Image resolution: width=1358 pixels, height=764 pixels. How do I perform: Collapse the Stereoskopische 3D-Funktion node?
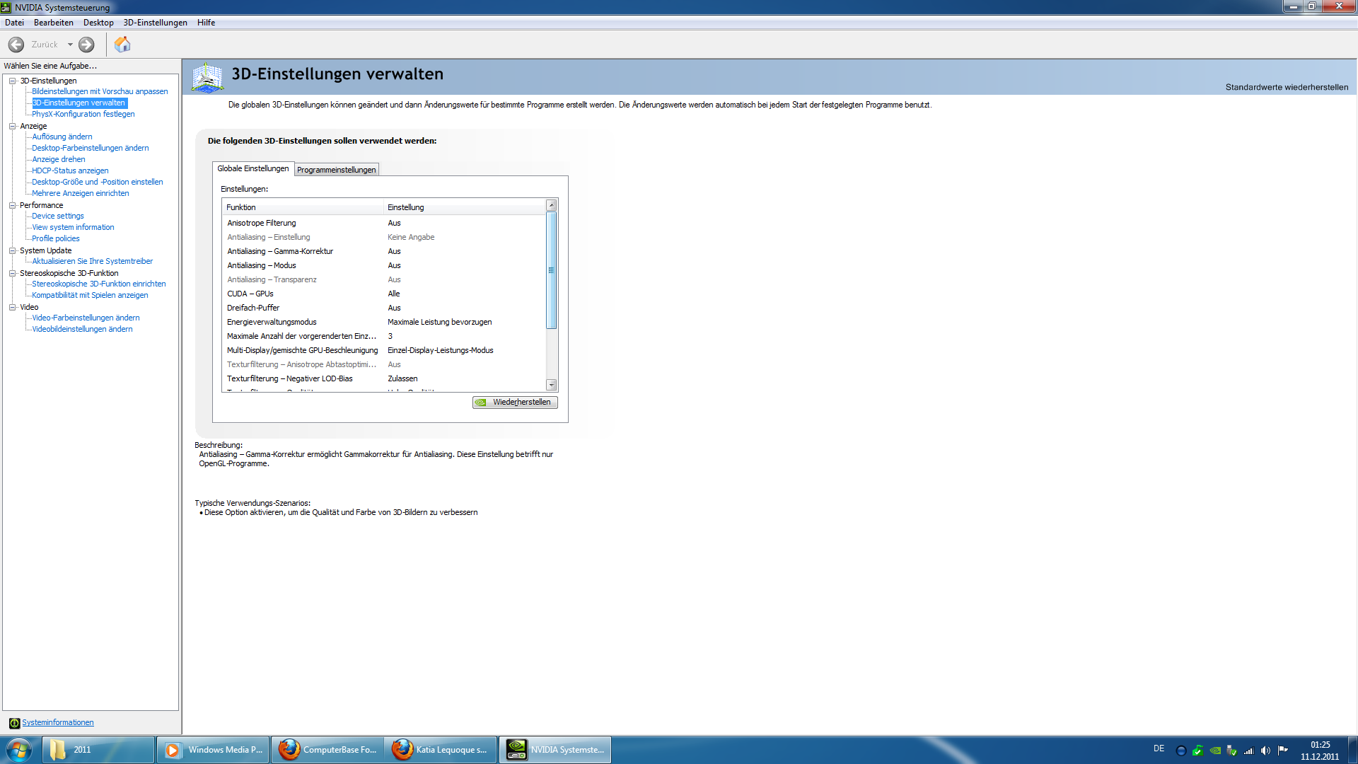pos(12,273)
